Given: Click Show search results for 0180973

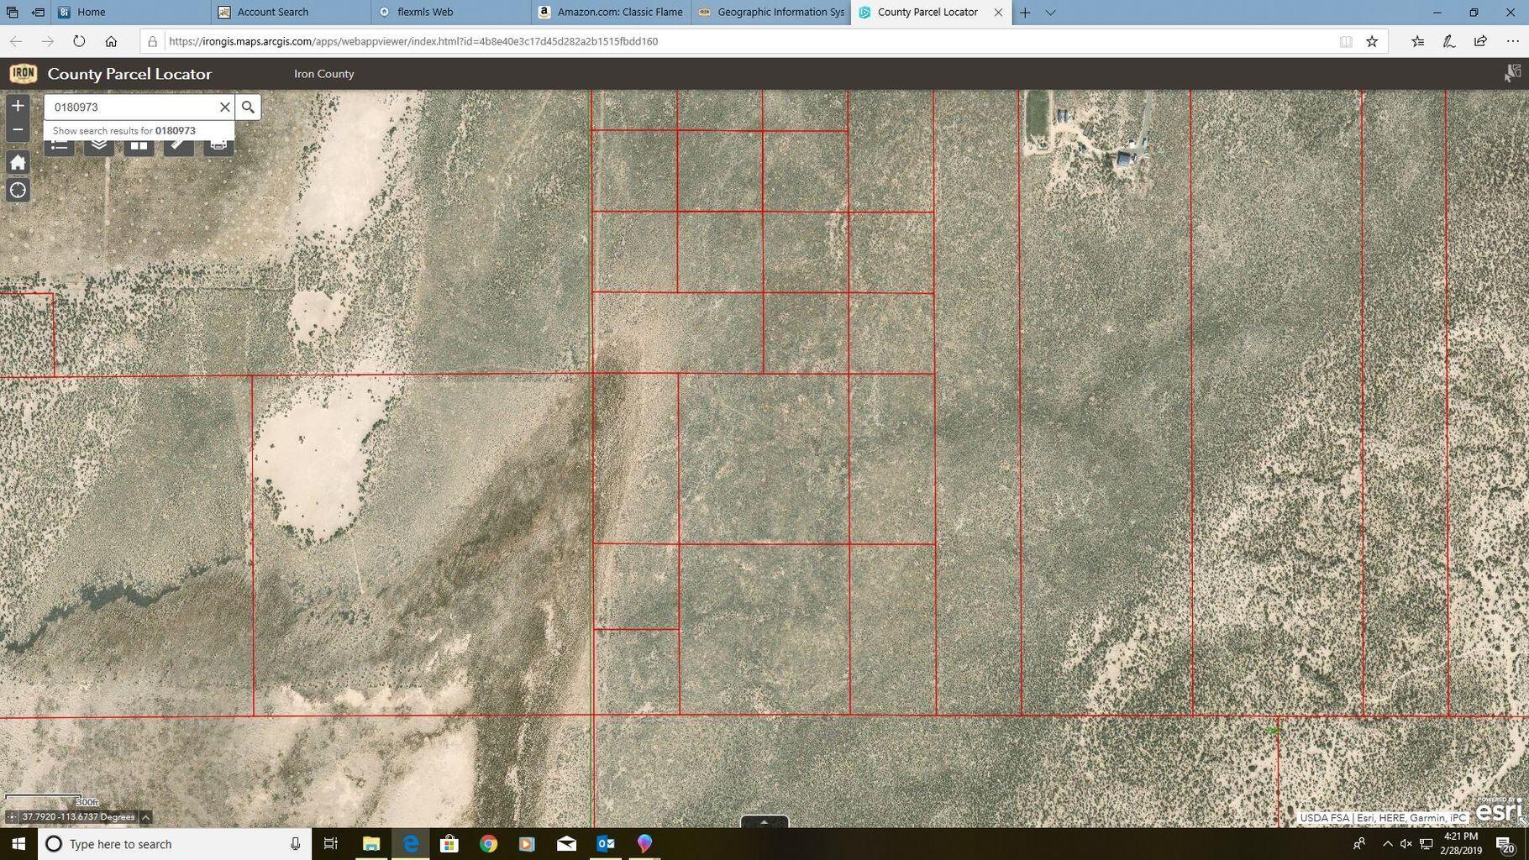Looking at the screenshot, I should 123,130.
